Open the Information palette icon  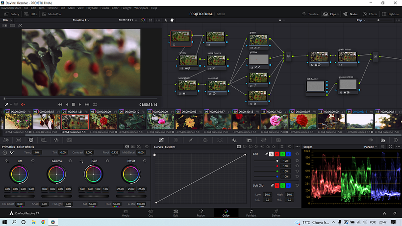click(396, 140)
